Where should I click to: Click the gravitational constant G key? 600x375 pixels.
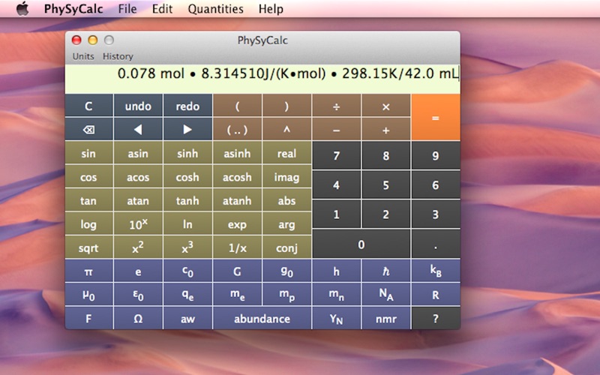tap(237, 271)
